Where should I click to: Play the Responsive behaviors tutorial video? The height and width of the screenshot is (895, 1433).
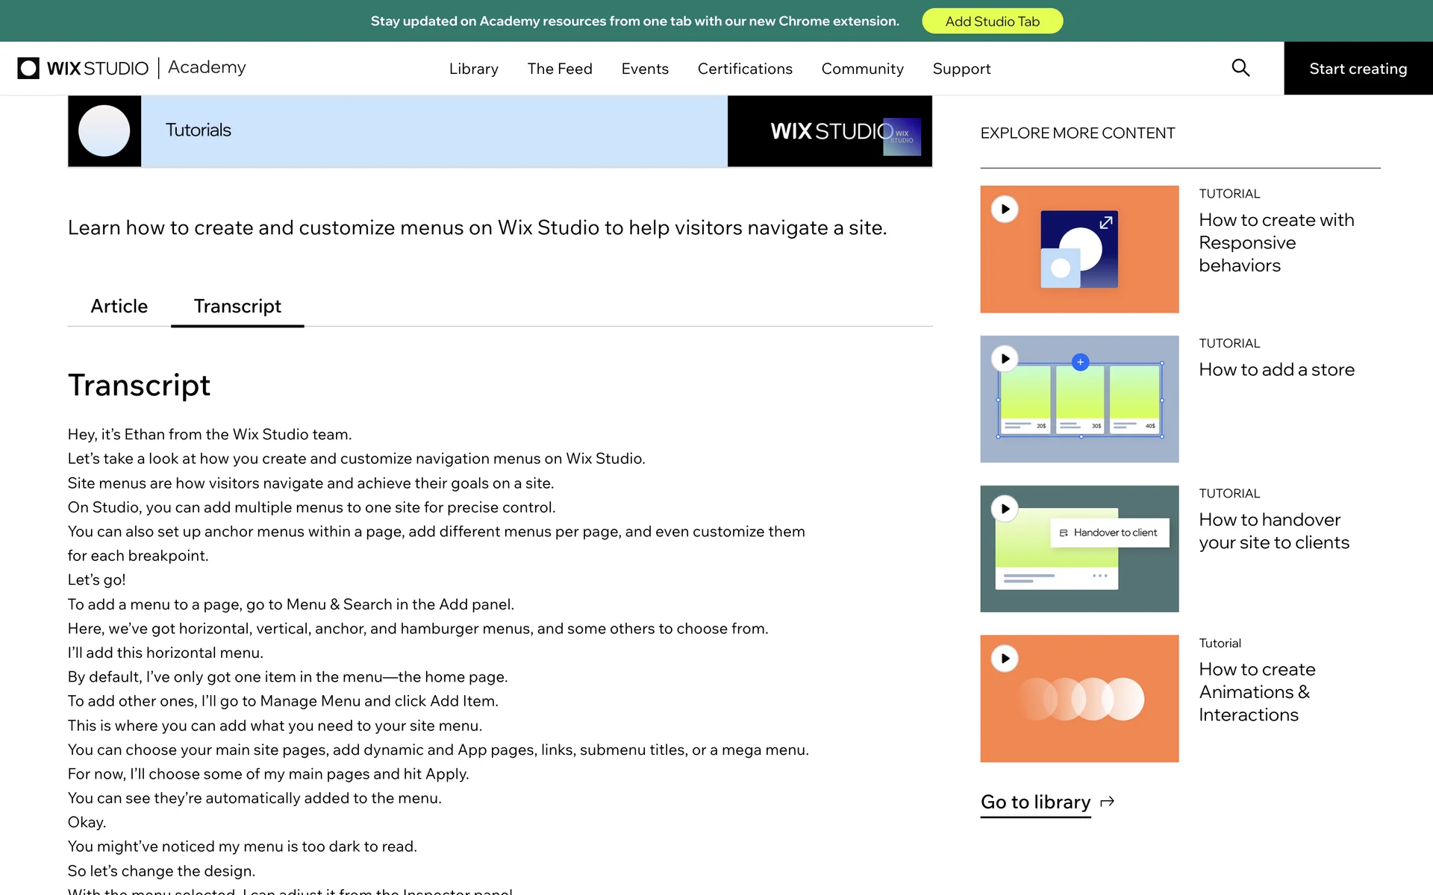[1005, 209]
